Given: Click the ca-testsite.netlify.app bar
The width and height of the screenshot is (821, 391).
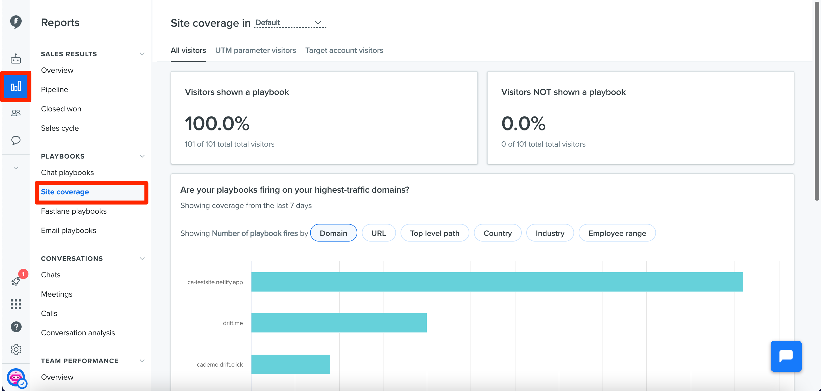Looking at the screenshot, I should coord(497,282).
